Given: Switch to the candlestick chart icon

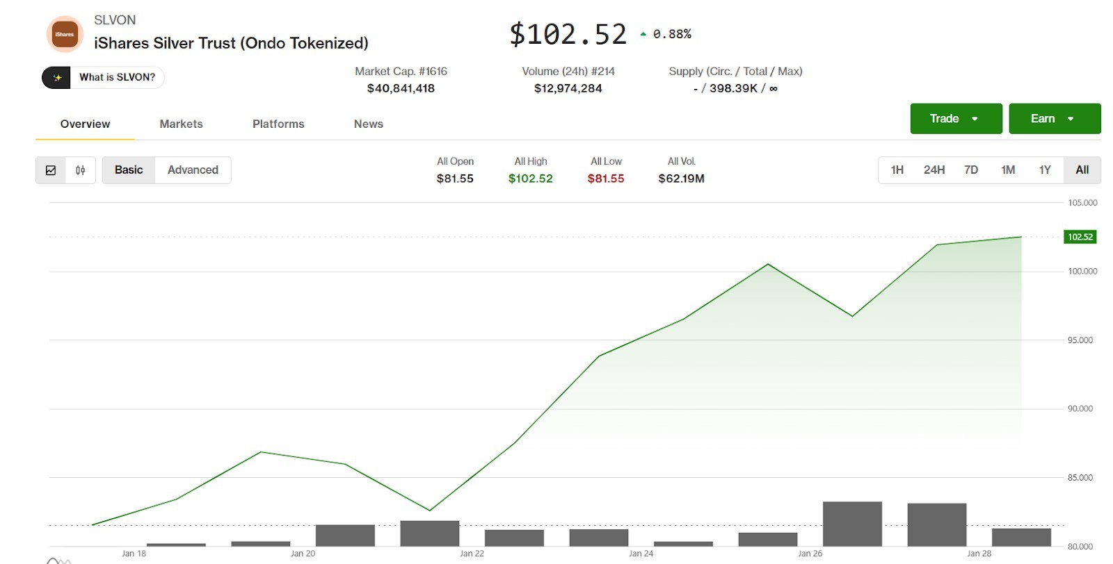Looking at the screenshot, I should click(81, 170).
